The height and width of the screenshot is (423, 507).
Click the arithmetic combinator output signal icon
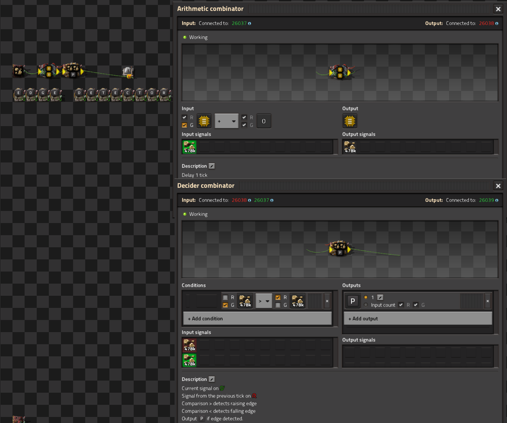pyautogui.click(x=349, y=121)
